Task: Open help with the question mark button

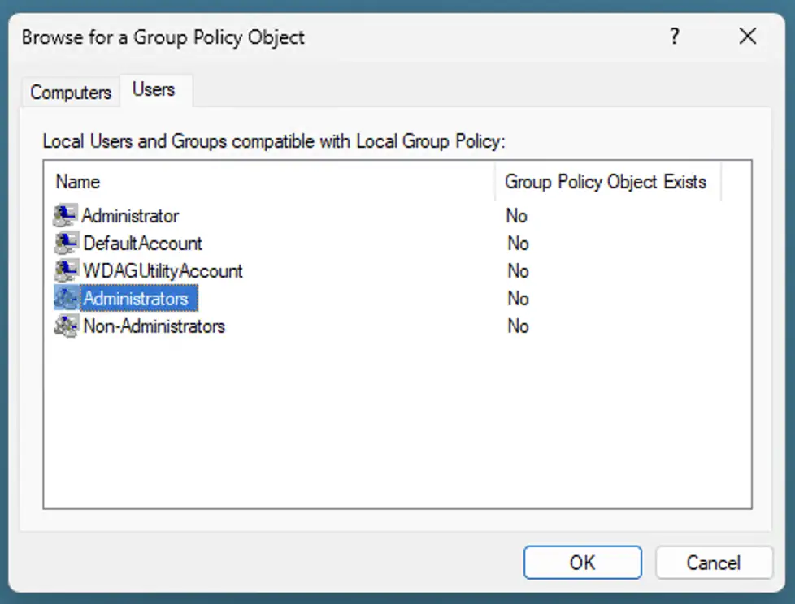Action: [675, 37]
